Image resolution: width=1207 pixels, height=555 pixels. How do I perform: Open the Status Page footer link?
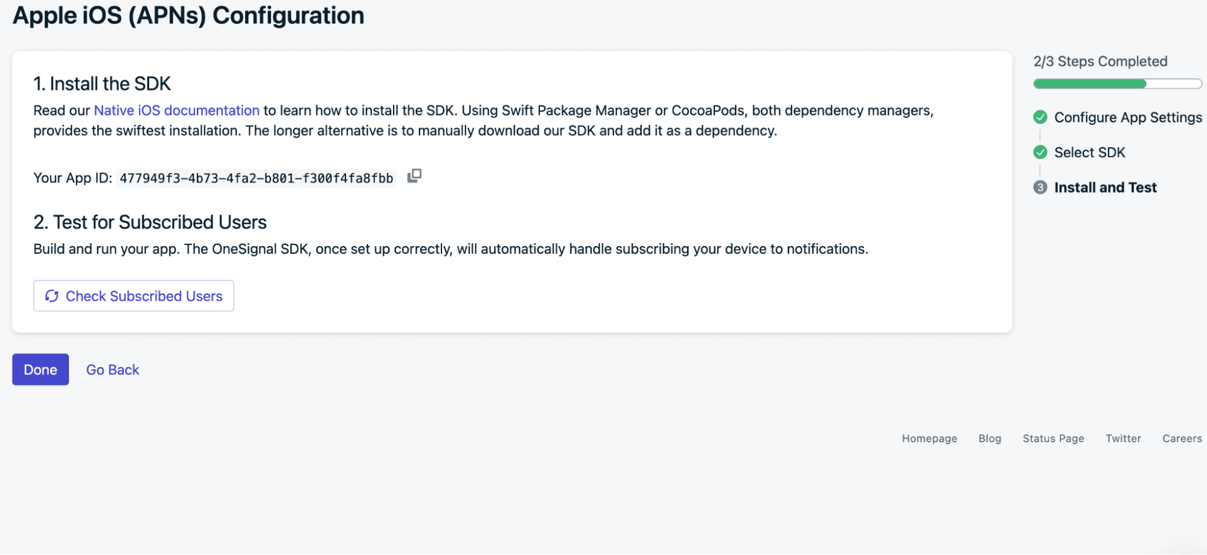[x=1053, y=439]
